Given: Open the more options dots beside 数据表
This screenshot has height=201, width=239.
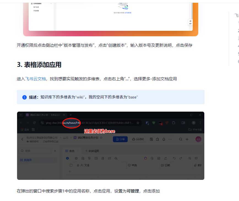Looking at the screenshot, I should pos(54,160).
